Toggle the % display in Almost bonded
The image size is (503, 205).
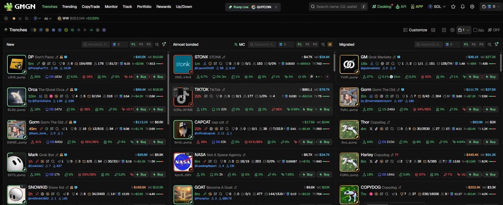(x=236, y=44)
